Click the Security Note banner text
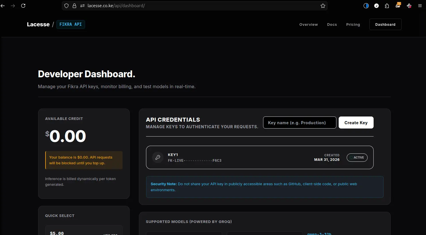The height and width of the screenshot is (235, 426). tap(265, 187)
